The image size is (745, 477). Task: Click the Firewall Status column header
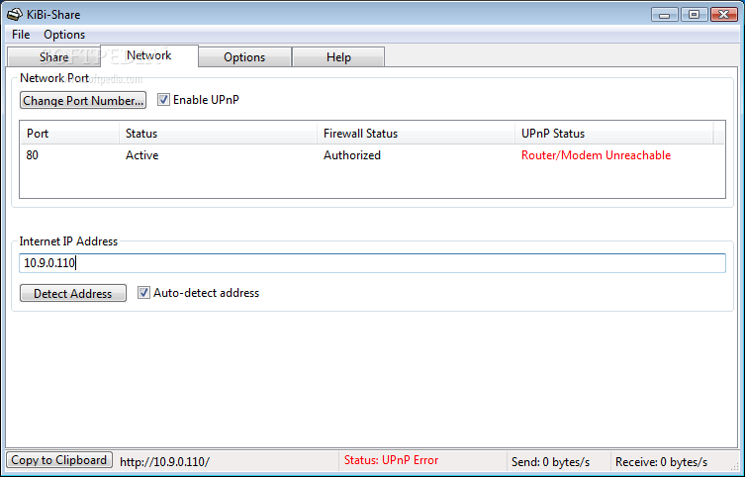coord(417,134)
